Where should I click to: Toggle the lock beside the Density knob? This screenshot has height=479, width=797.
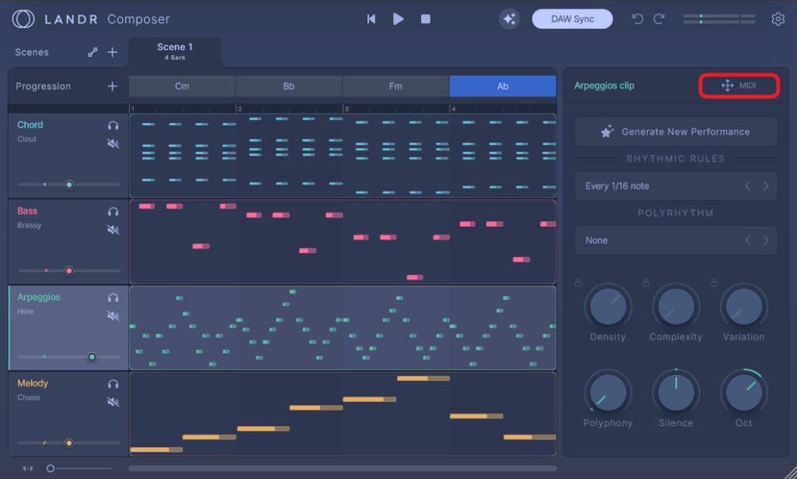click(x=578, y=282)
